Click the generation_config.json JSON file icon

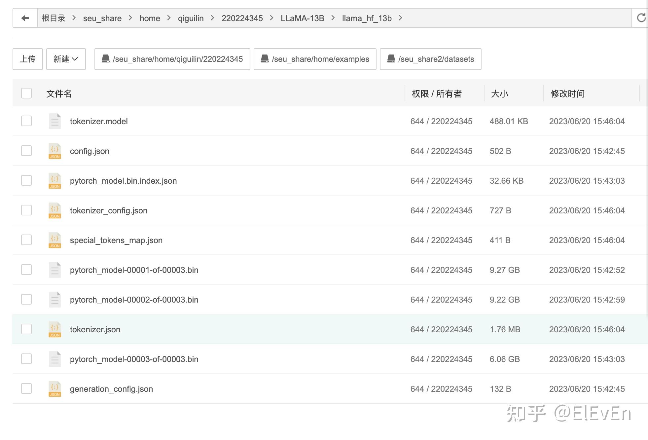pyautogui.click(x=55, y=389)
